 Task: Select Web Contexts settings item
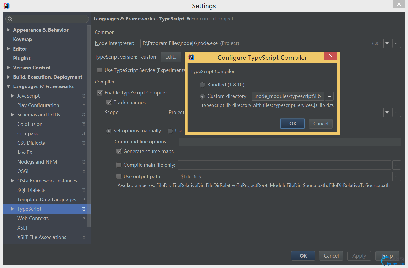(x=33, y=218)
